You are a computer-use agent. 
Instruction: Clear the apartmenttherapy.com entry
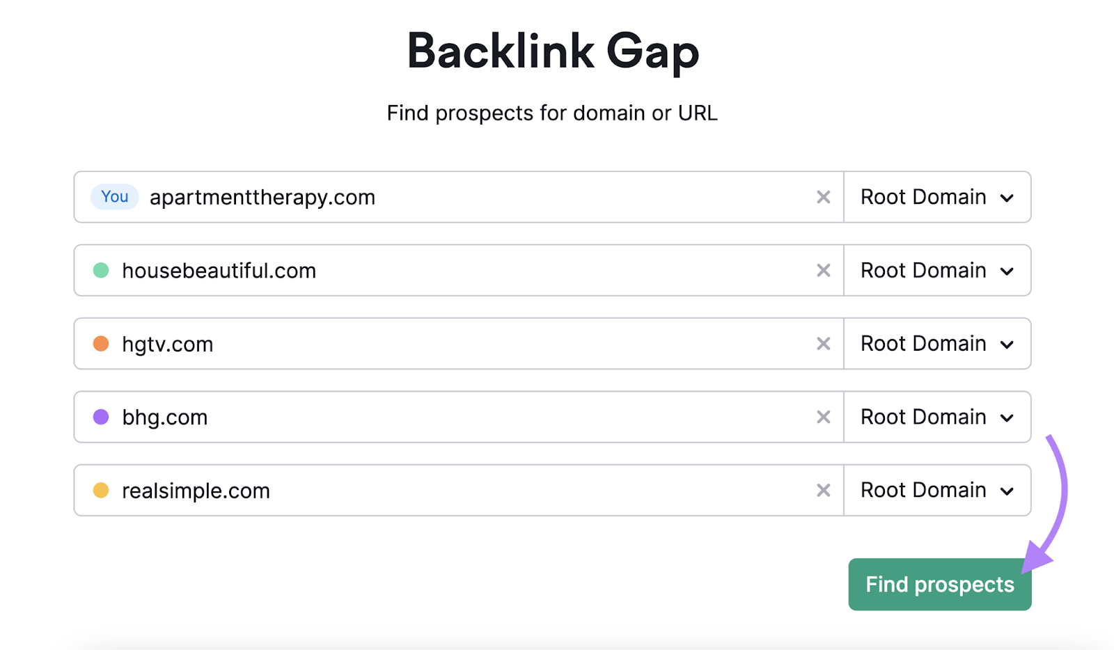coord(824,197)
